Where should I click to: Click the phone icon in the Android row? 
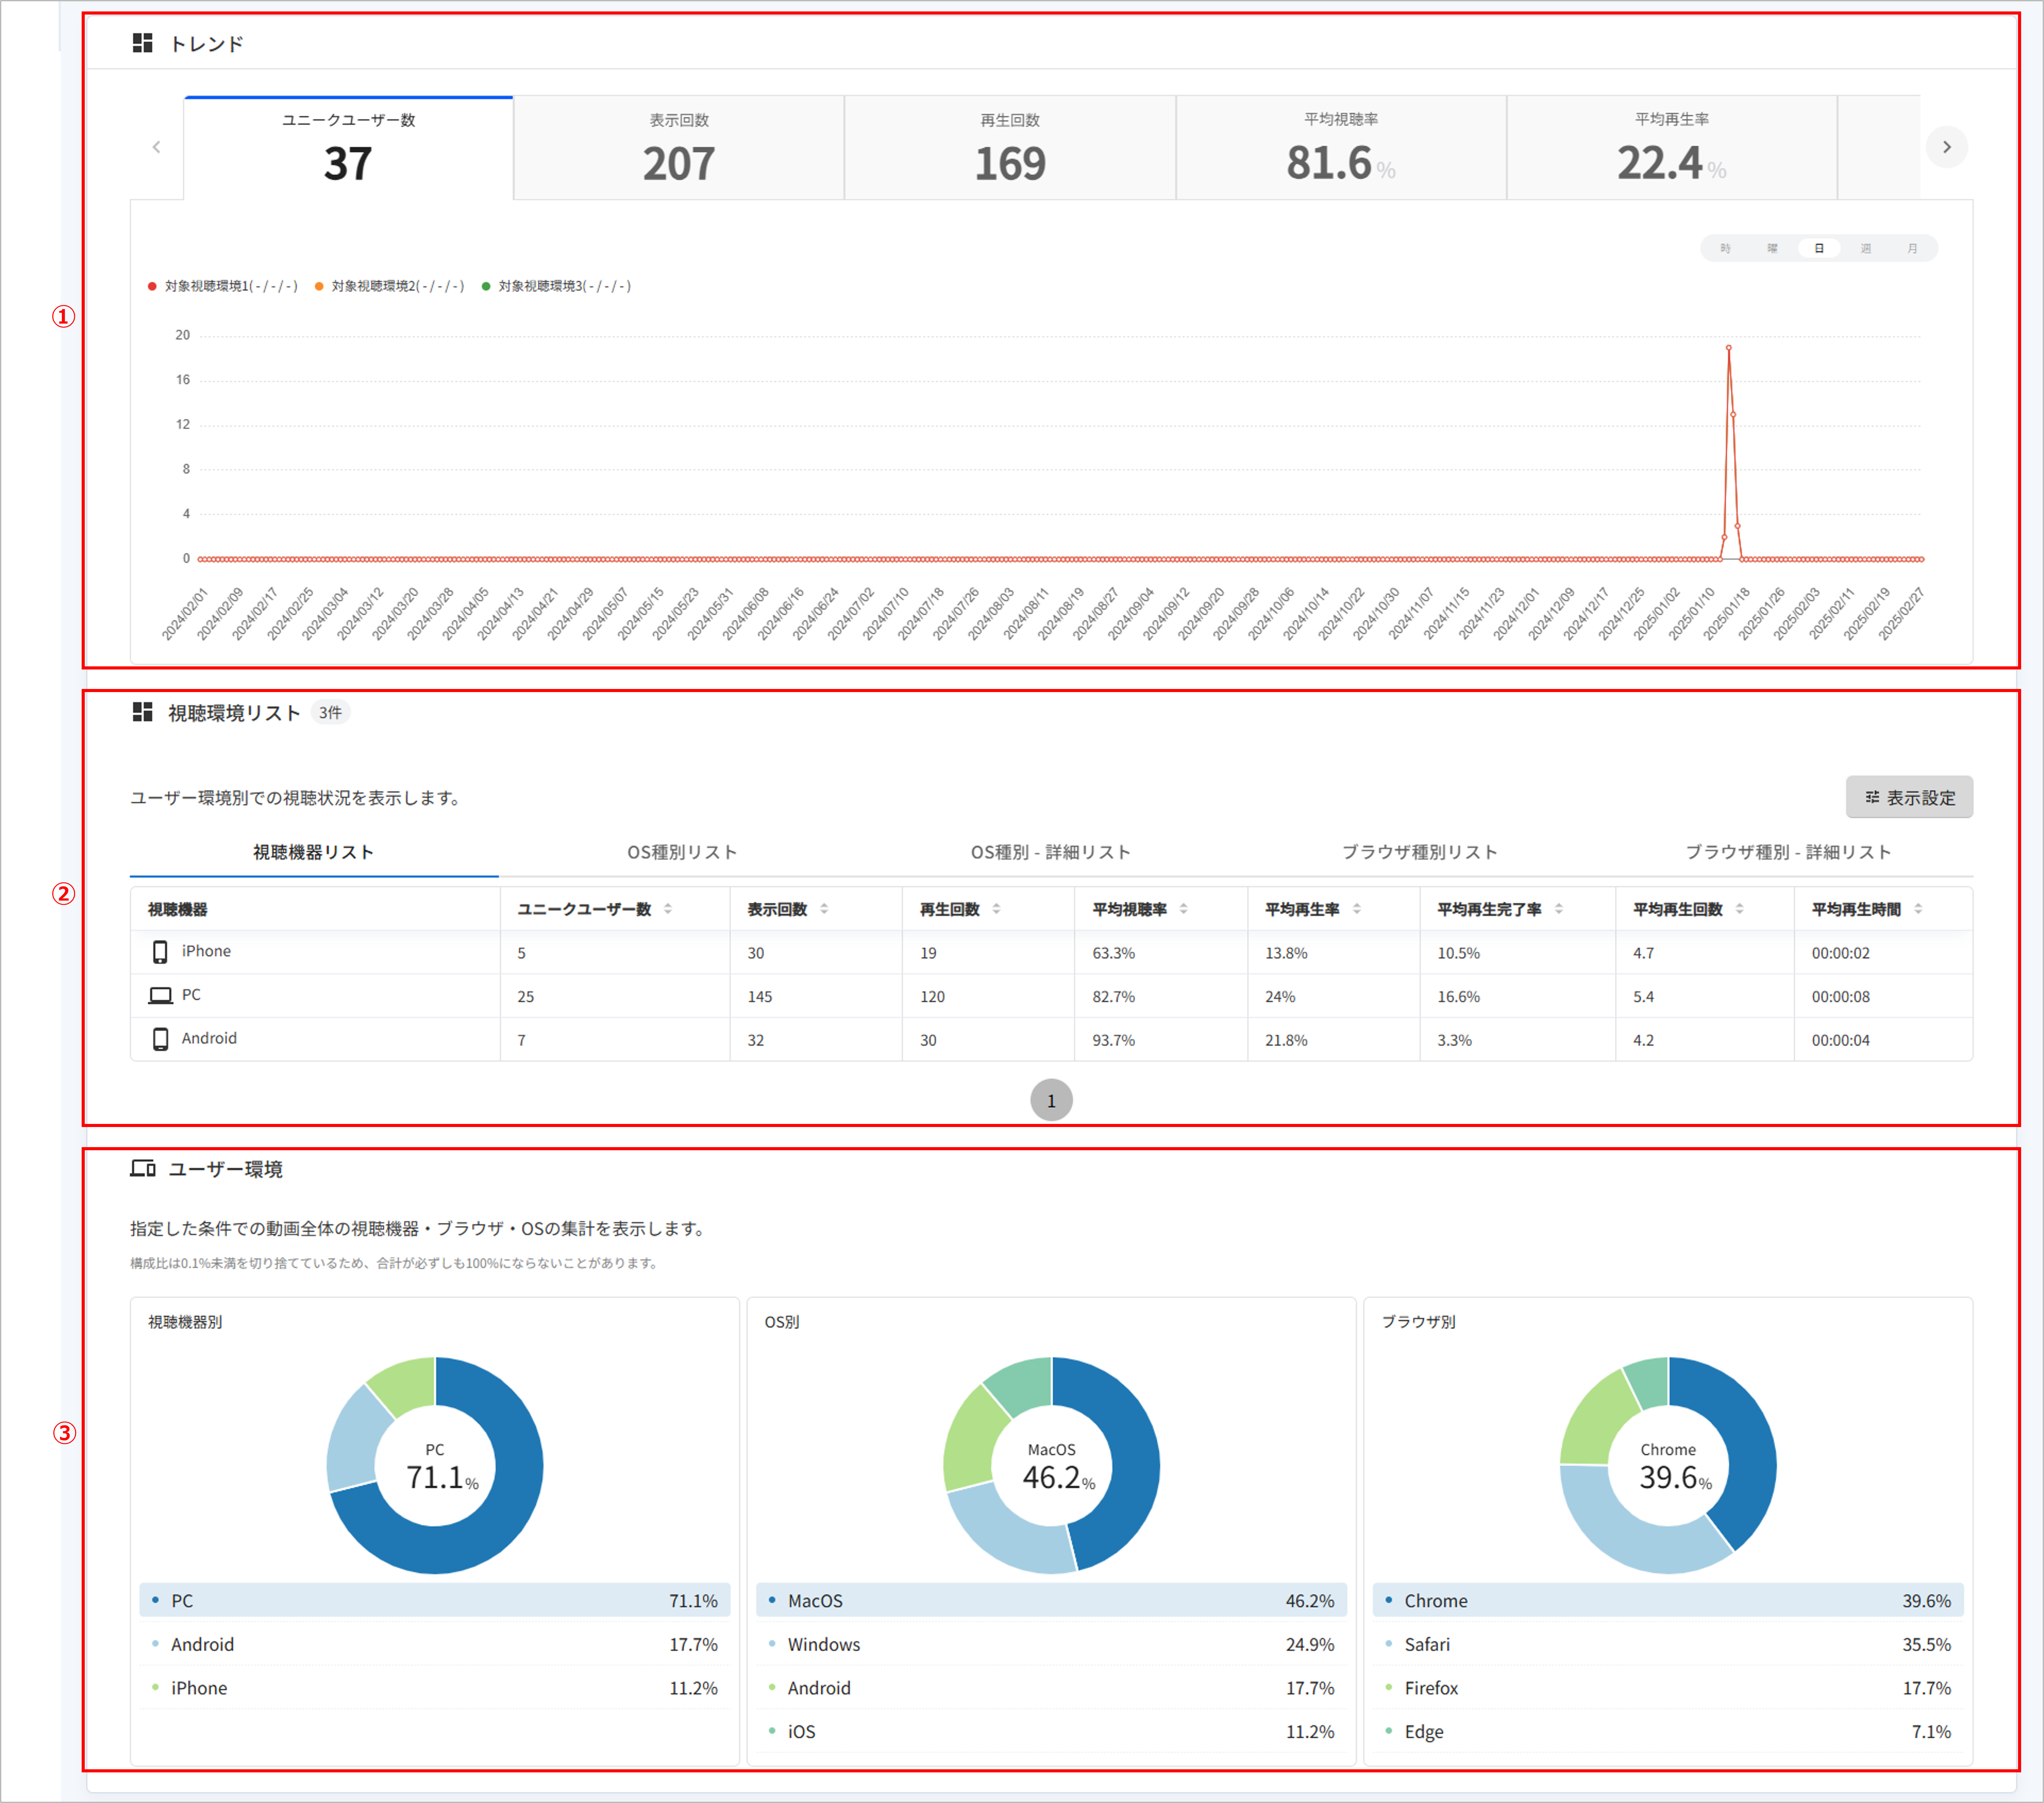(x=160, y=1039)
